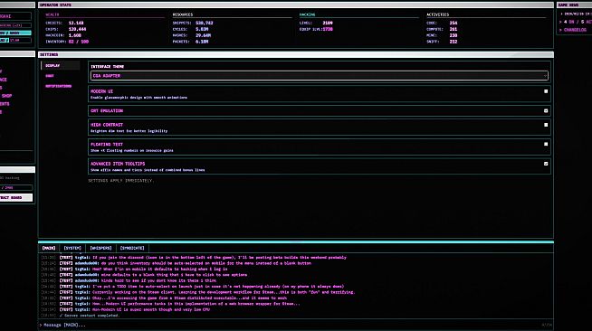
Task: Switch to the [SYSTEM] chat tab
Action: (x=72, y=248)
